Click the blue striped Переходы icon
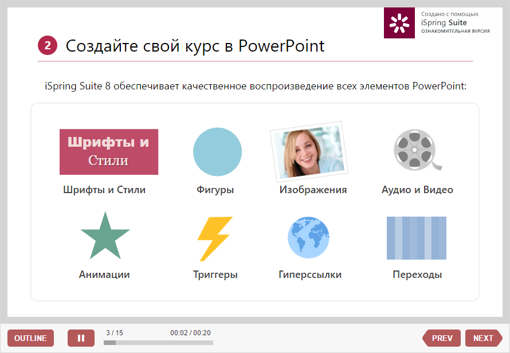 417,238
